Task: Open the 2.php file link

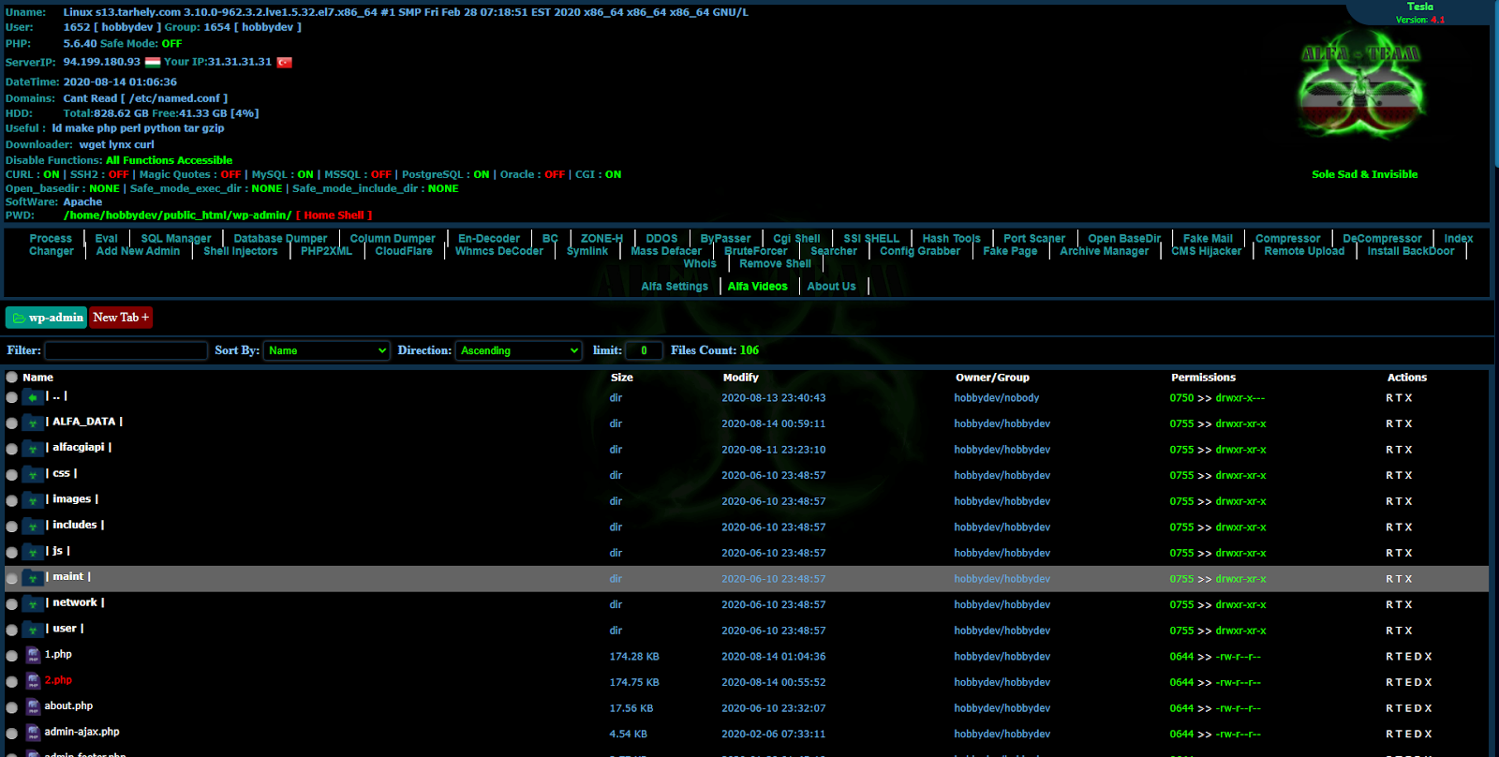Action: (58, 680)
